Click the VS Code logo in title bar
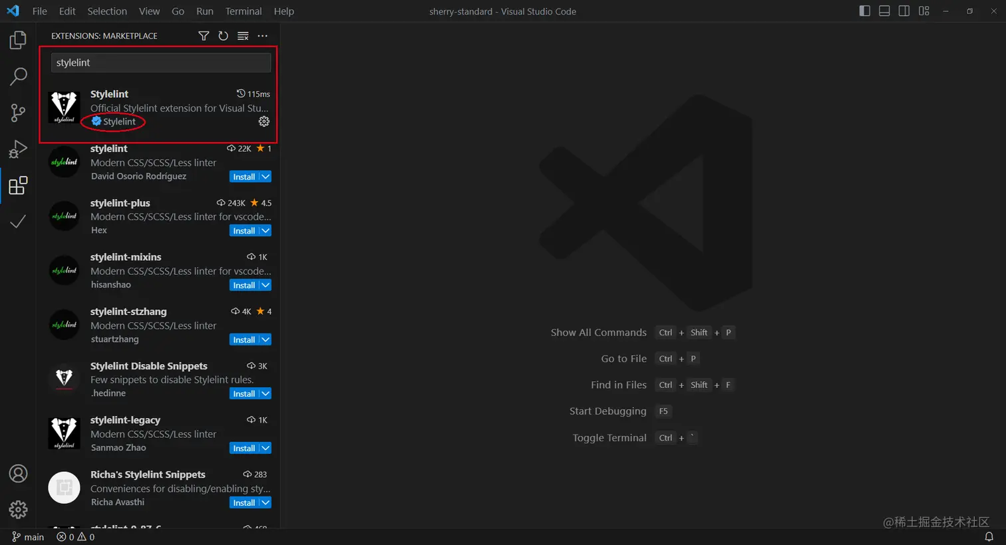The height and width of the screenshot is (545, 1006). click(x=13, y=11)
